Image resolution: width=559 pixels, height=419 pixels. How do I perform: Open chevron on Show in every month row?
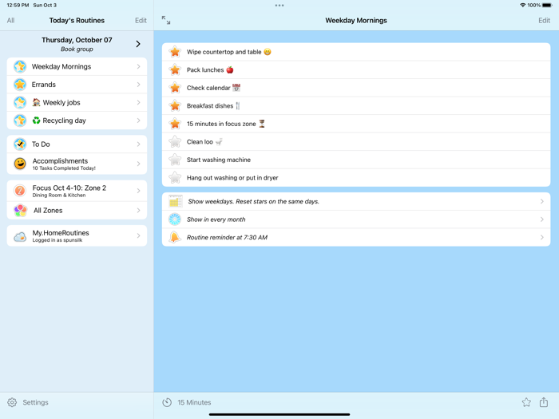tap(542, 219)
